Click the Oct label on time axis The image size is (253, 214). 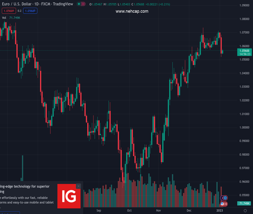pos(129,210)
